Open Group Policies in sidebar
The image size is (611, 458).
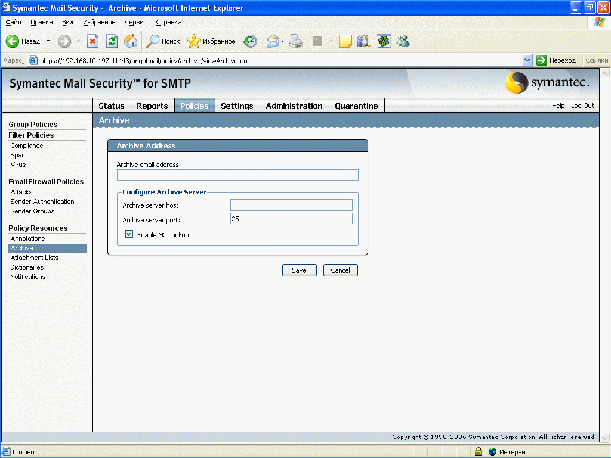[x=33, y=124]
